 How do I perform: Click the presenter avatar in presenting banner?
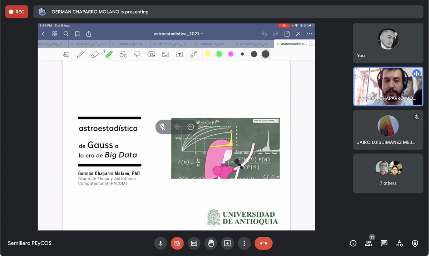coord(42,12)
